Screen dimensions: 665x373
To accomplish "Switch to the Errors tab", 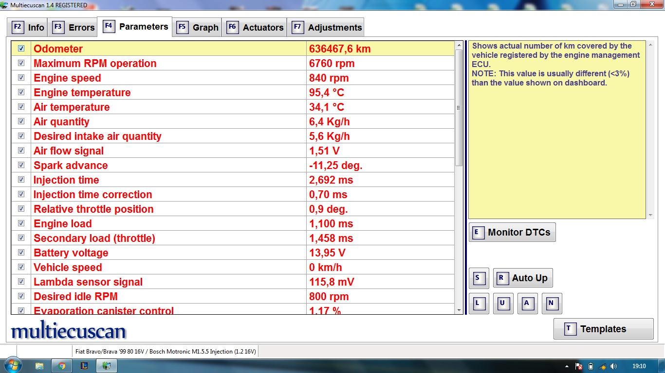I will coord(74,27).
